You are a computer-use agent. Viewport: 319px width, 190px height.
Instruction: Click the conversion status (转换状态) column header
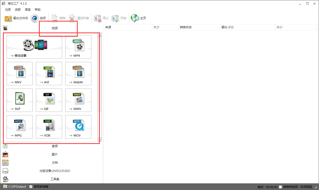pyautogui.click(x=199, y=27)
